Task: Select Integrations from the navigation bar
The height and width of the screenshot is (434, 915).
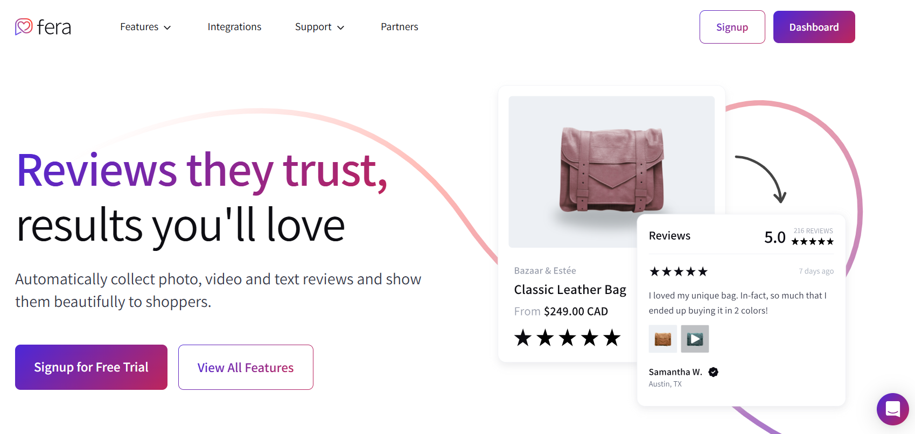Action: 234,26
